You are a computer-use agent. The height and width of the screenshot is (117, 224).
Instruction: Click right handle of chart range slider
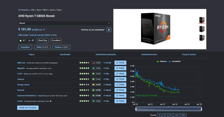pos(201,109)
